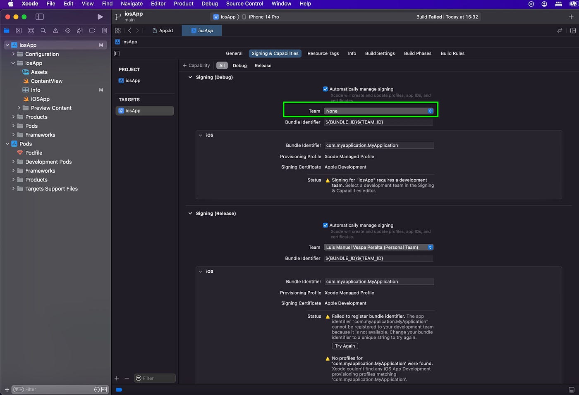The image size is (579, 395).
Task: Collapse the iOS group under Signing (Debug)
Action: pos(201,135)
